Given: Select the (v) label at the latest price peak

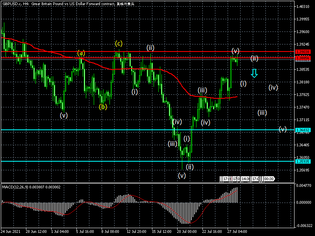Looking at the screenshot, I should (235, 51).
